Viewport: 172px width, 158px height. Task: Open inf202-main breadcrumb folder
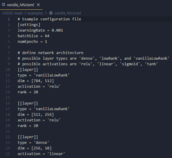12,13
